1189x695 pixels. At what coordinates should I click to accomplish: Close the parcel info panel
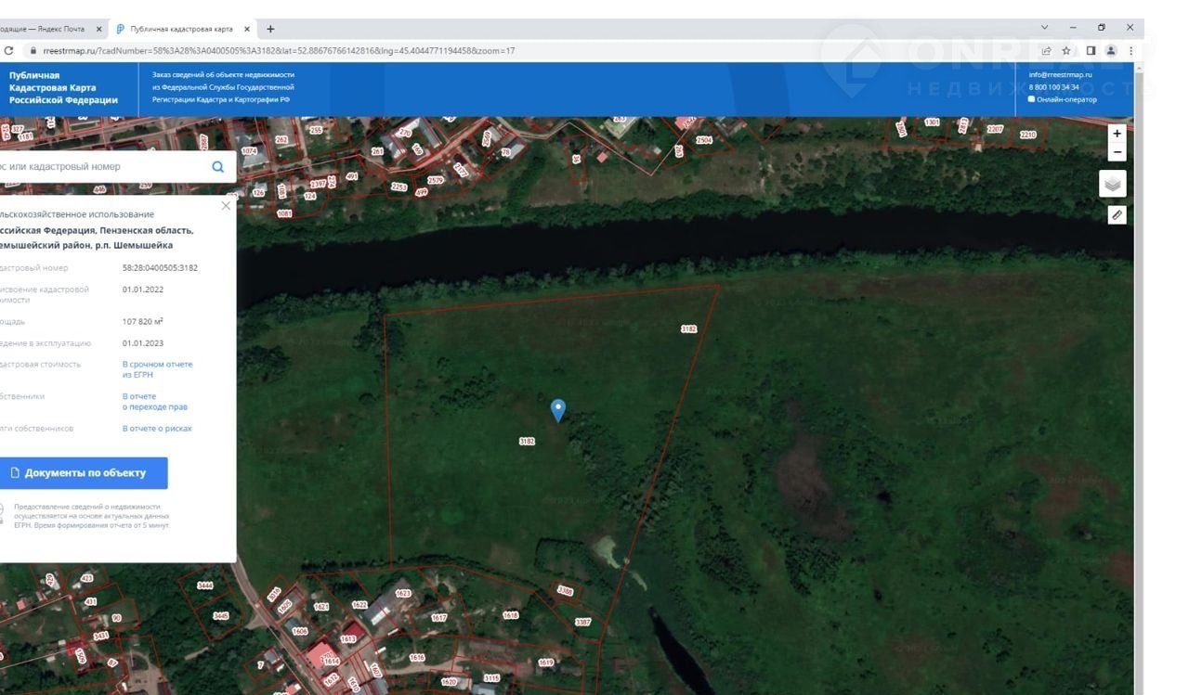click(226, 206)
